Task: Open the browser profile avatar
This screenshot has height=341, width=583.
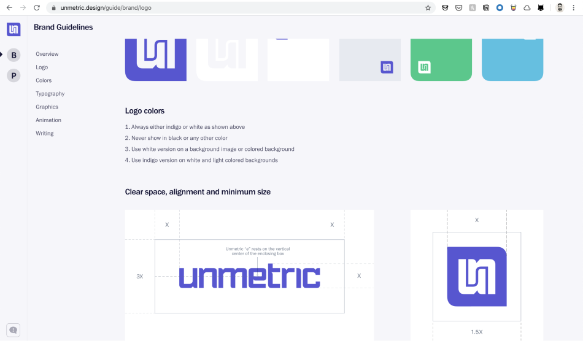Action: (x=560, y=7)
